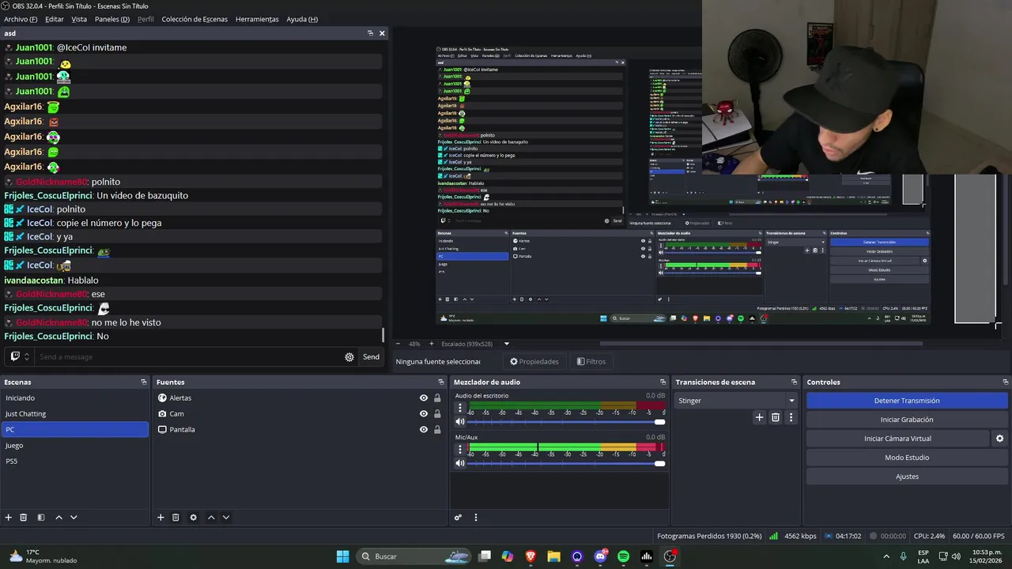Toggle Modo Estudio
This screenshot has height=569, width=1012.
[907, 458]
